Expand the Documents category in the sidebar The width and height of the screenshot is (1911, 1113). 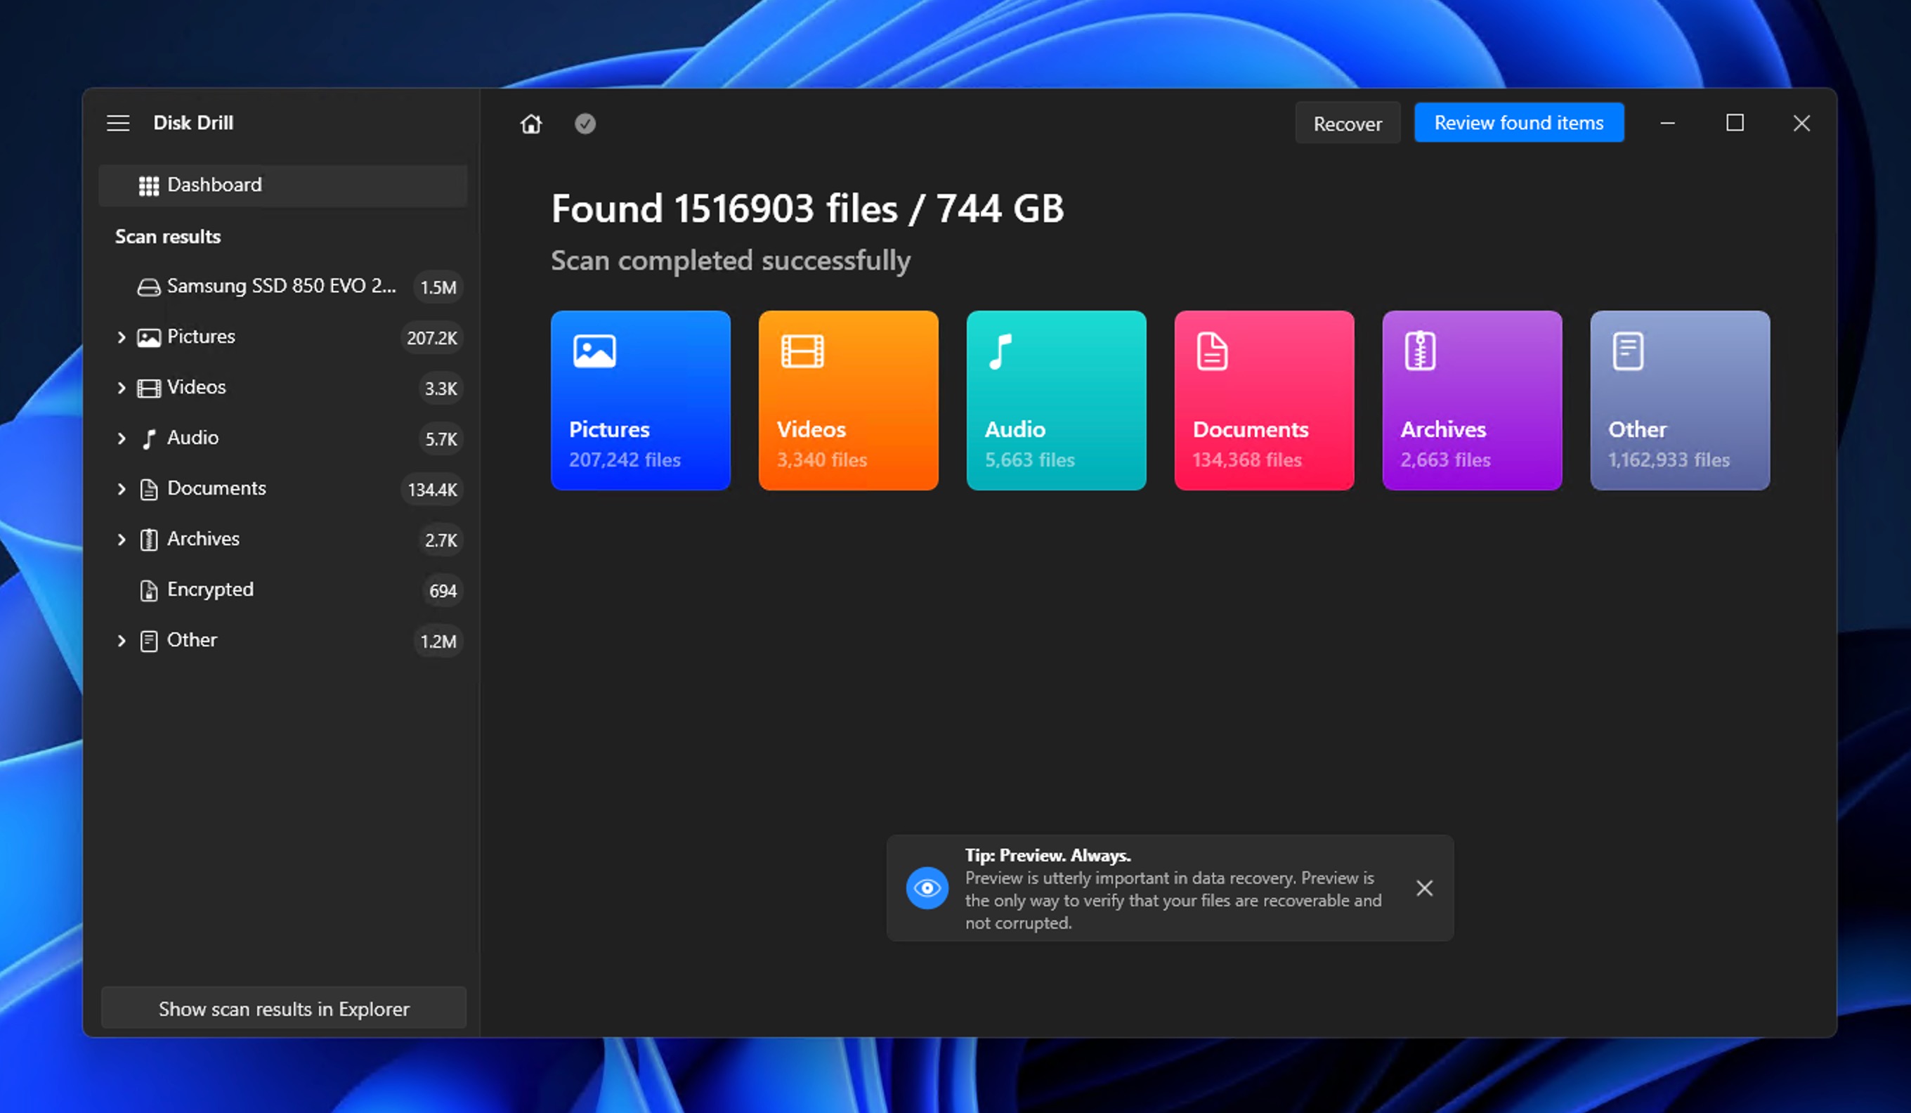tap(122, 489)
